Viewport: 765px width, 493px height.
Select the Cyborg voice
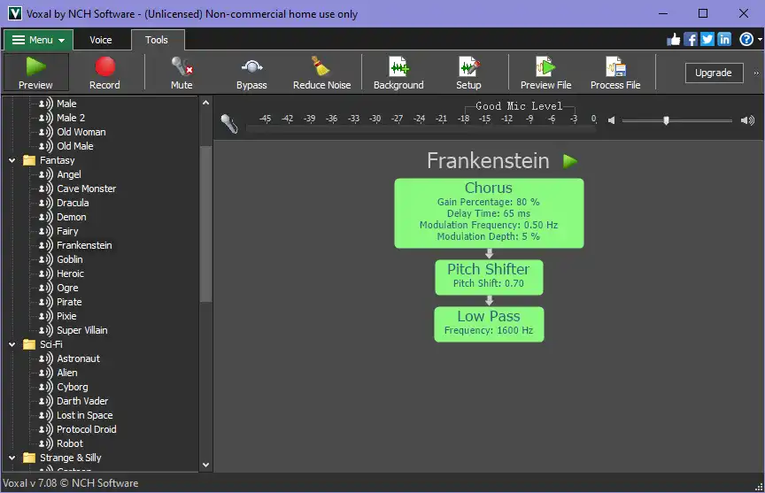[73, 387]
